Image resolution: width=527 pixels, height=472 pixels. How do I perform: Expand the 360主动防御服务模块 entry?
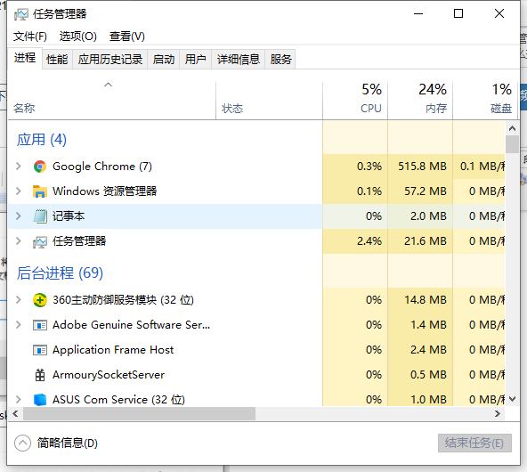(x=19, y=299)
